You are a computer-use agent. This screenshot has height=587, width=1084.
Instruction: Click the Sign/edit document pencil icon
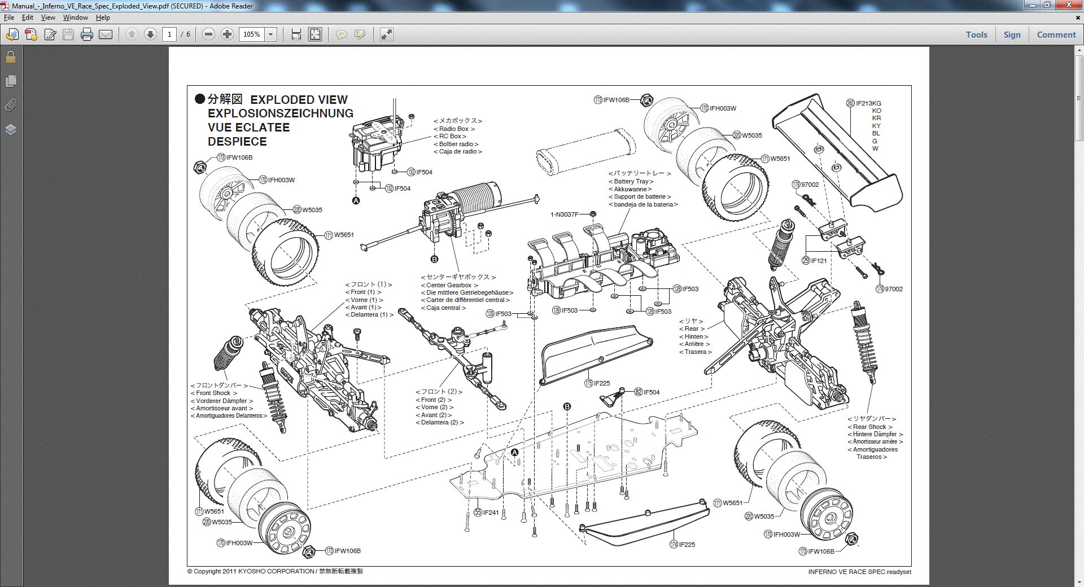pos(50,34)
